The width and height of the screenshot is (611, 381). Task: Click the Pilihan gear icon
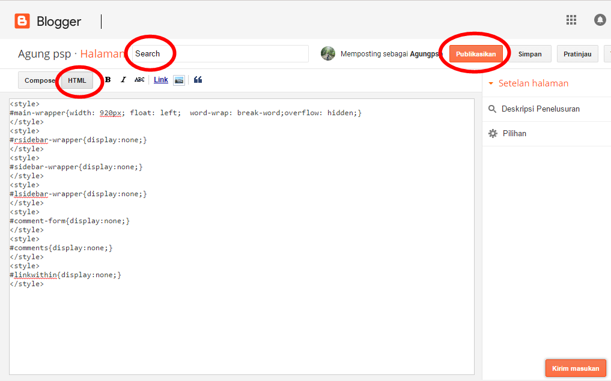pyautogui.click(x=493, y=133)
